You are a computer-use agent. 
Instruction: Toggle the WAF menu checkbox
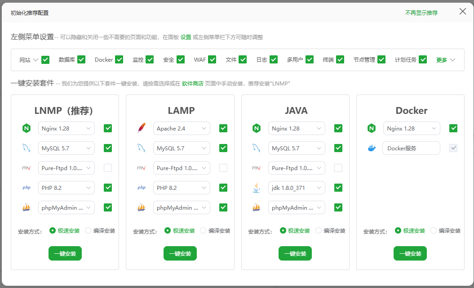tap(212, 60)
